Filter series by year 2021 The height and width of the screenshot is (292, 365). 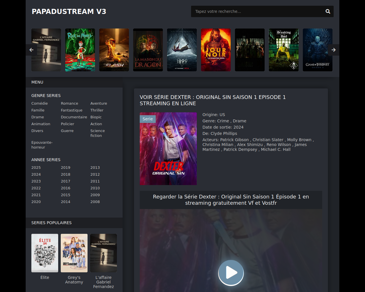(x=36, y=195)
